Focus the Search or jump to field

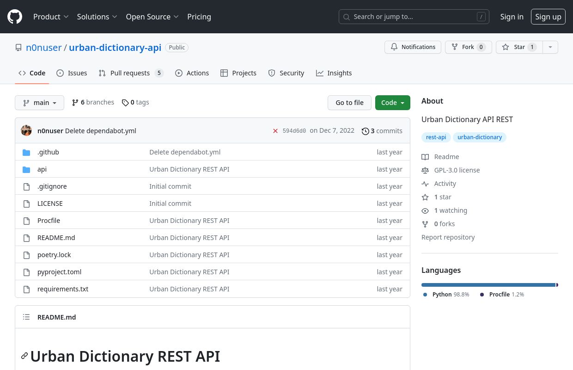coord(414,17)
